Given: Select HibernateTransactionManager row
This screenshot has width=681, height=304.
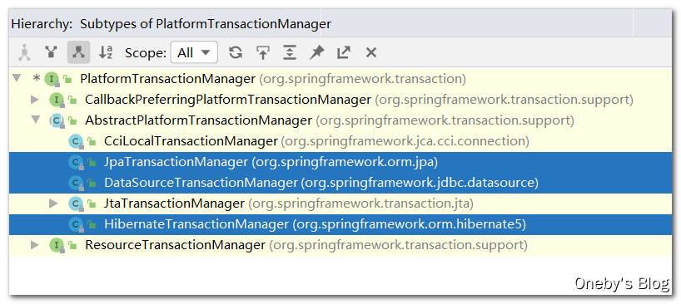Looking at the screenshot, I should 340,224.
